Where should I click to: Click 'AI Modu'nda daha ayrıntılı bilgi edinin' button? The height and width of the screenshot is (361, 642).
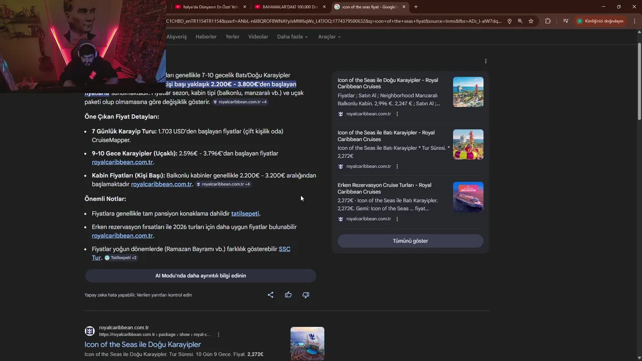[x=201, y=276]
